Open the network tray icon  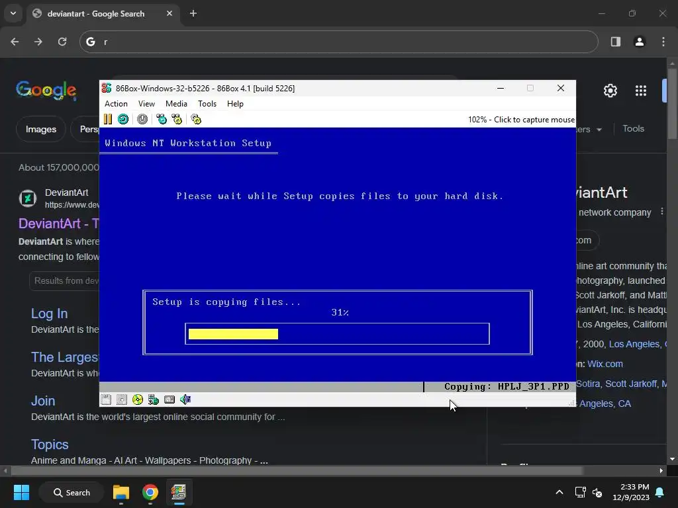click(580, 492)
